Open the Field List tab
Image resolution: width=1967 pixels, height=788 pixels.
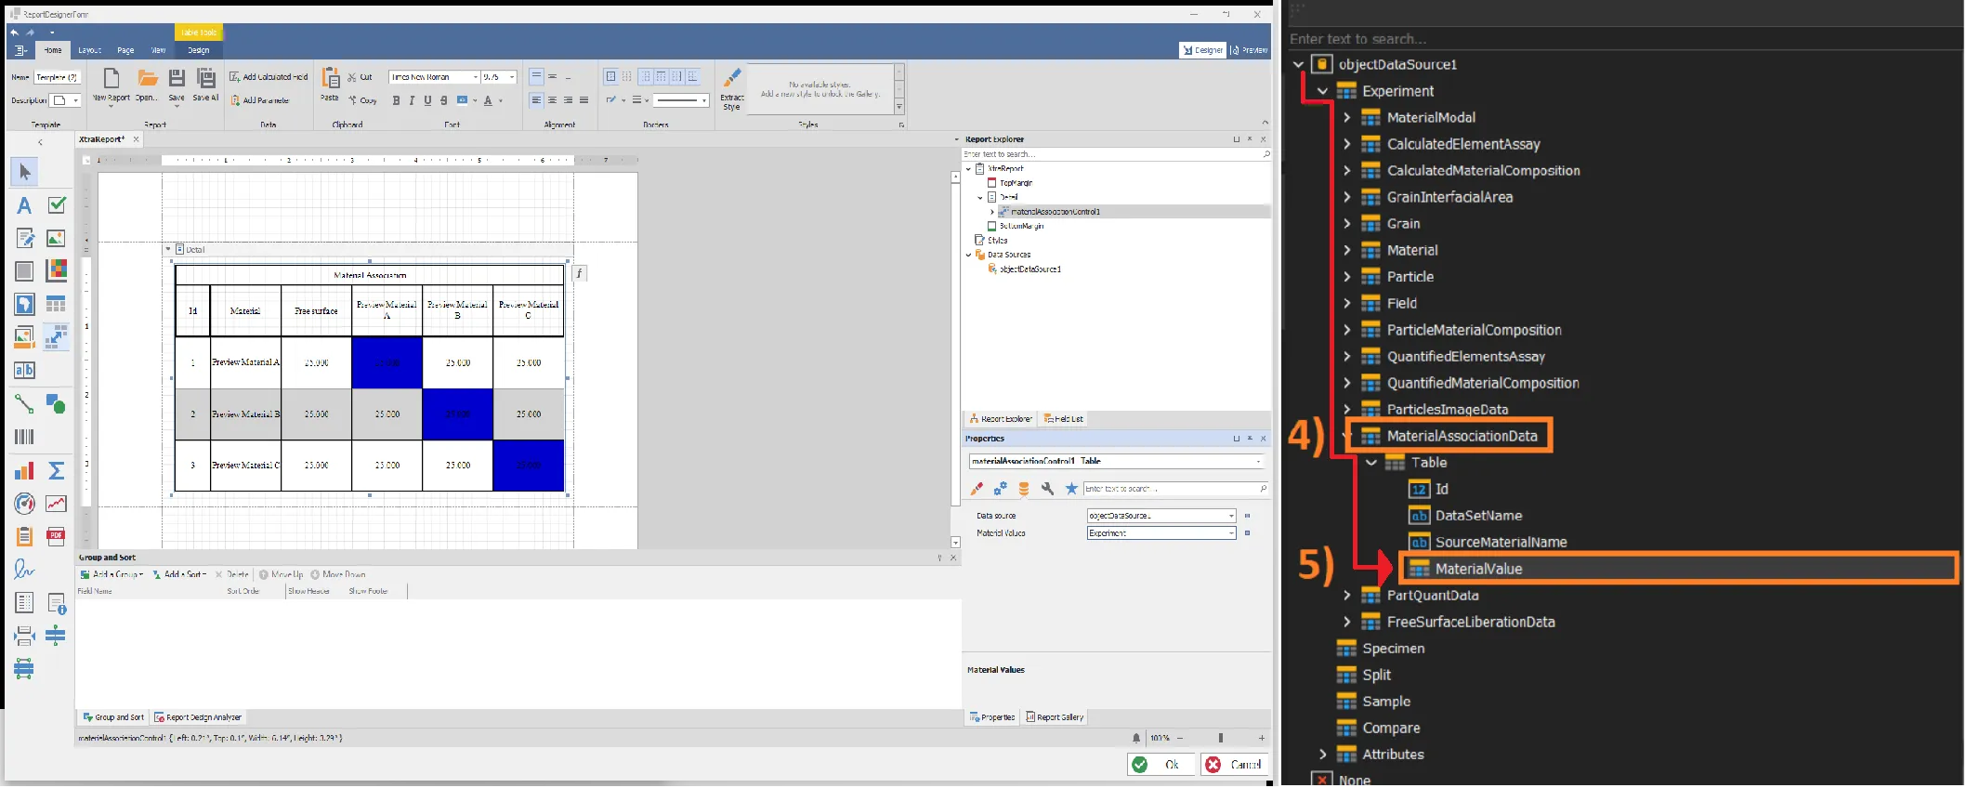click(1063, 419)
